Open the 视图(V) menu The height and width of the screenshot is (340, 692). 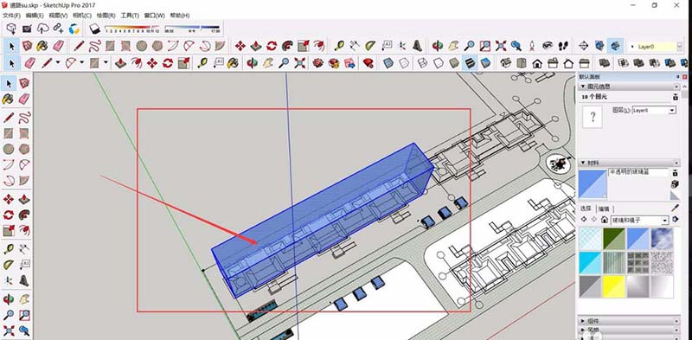pos(58,16)
